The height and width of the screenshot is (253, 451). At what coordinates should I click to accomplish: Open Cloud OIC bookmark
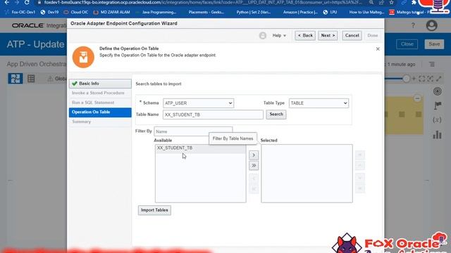pos(76,12)
